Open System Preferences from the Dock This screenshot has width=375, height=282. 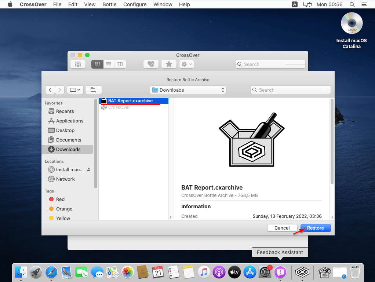tap(265, 272)
